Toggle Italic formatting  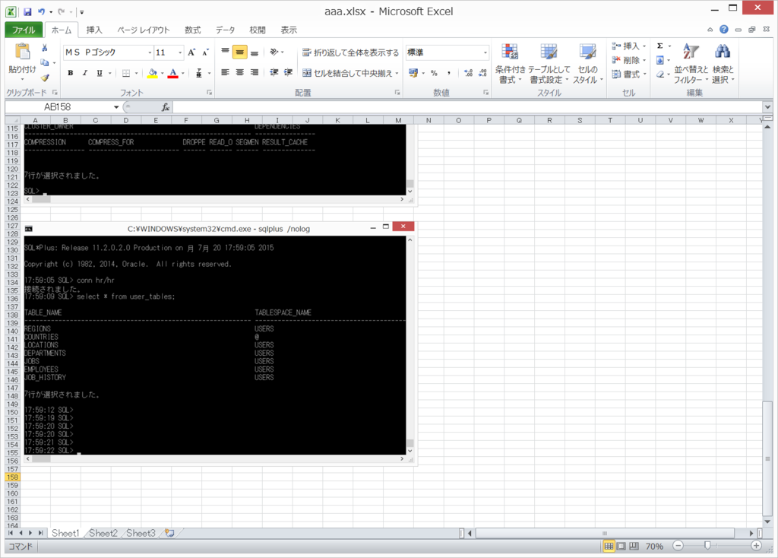coord(85,73)
